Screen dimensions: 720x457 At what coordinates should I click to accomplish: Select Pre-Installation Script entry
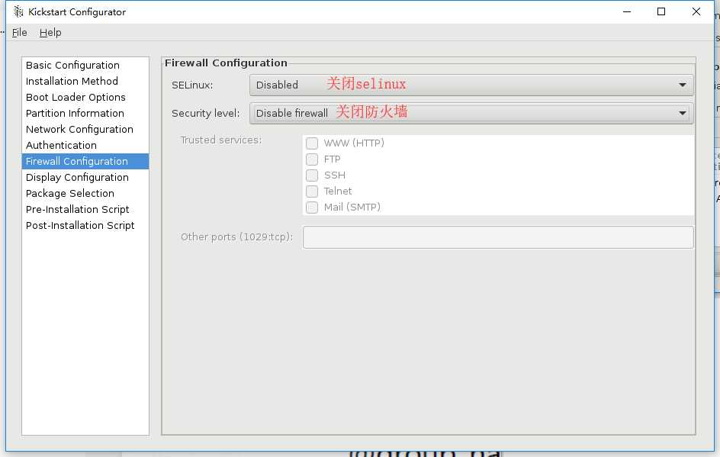click(x=85, y=210)
